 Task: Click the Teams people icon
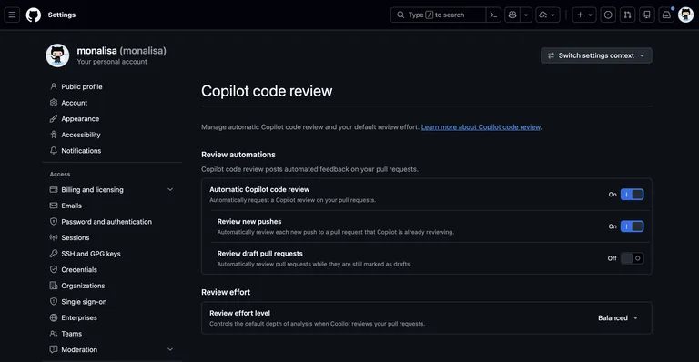[x=54, y=334]
